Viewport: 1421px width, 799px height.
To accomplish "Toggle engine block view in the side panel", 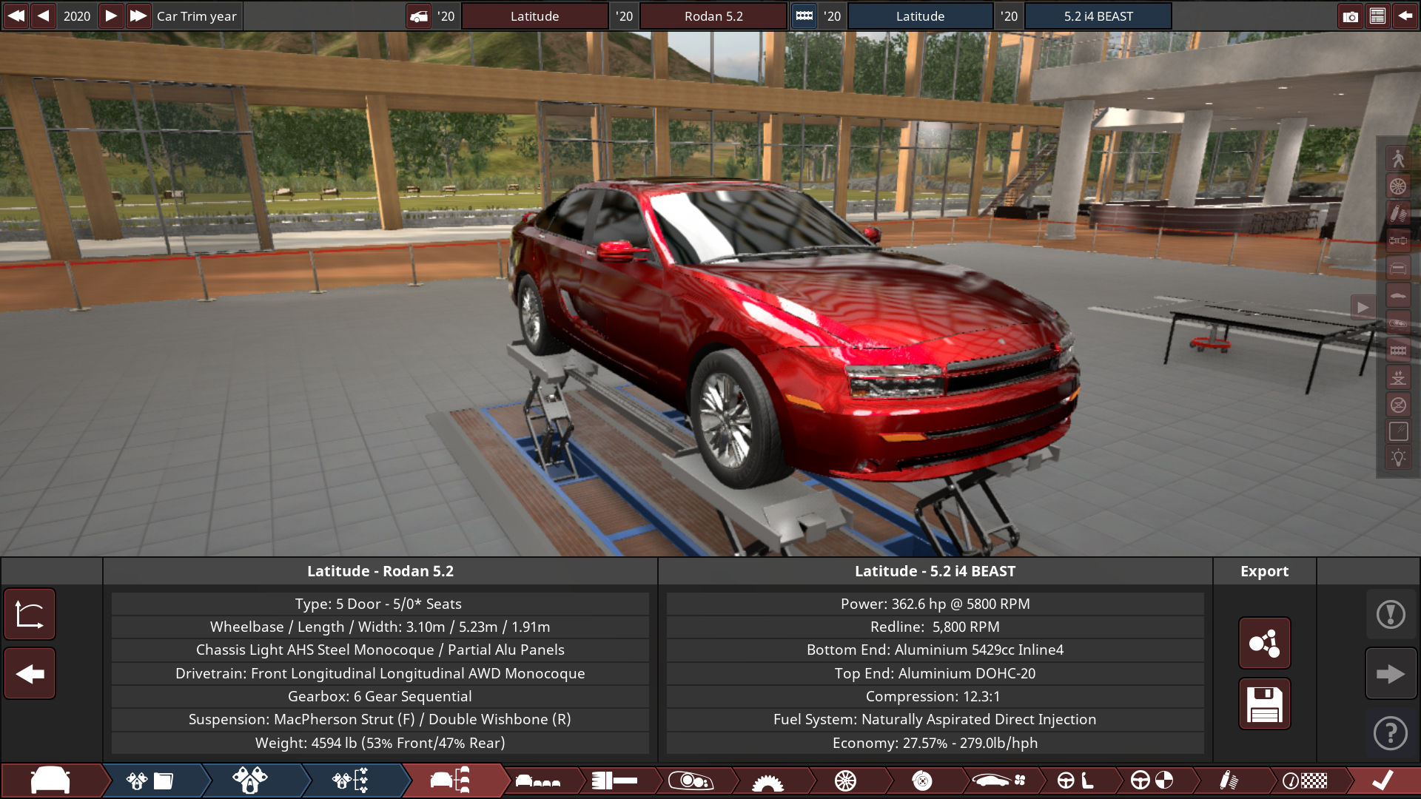I will coord(1397,350).
